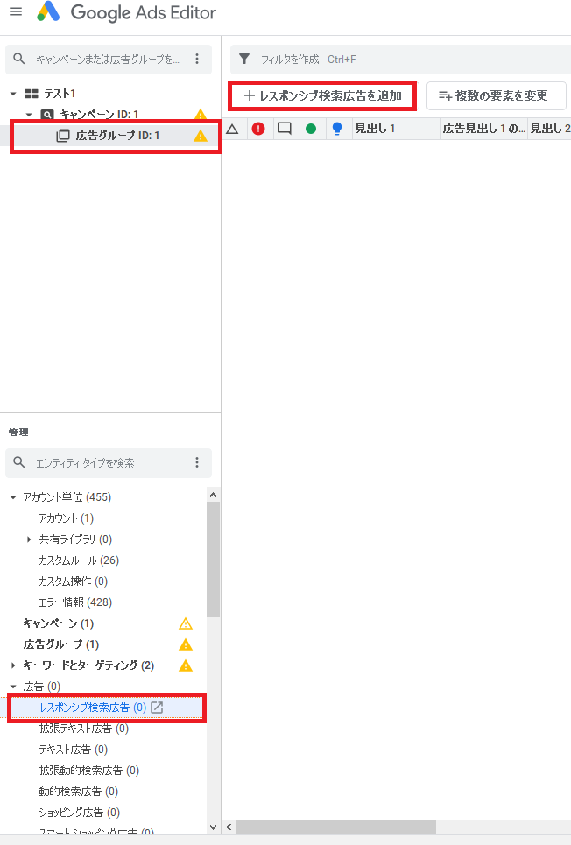Click the filter funnel icon
This screenshot has height=845, width=571.
(x=244, y=59)
